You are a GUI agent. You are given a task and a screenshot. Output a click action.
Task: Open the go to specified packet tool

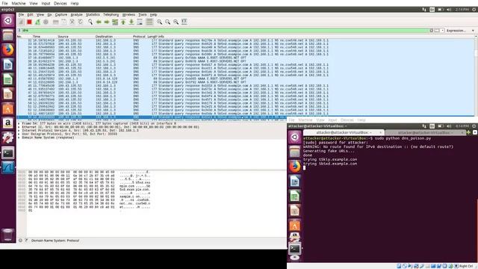pyautogui.click(x=115, y=22)
